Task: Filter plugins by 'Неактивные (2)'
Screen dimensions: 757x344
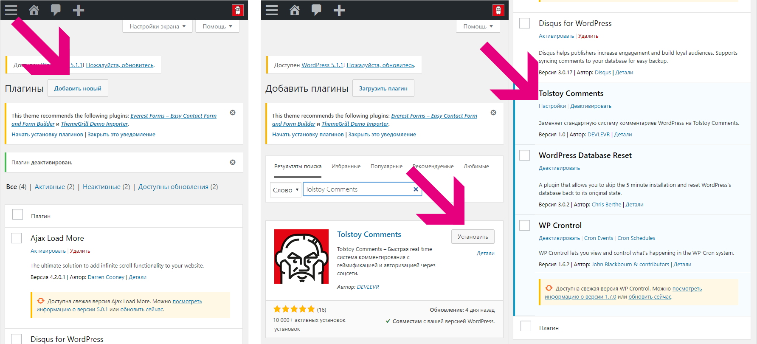Action: click(107, 187)
